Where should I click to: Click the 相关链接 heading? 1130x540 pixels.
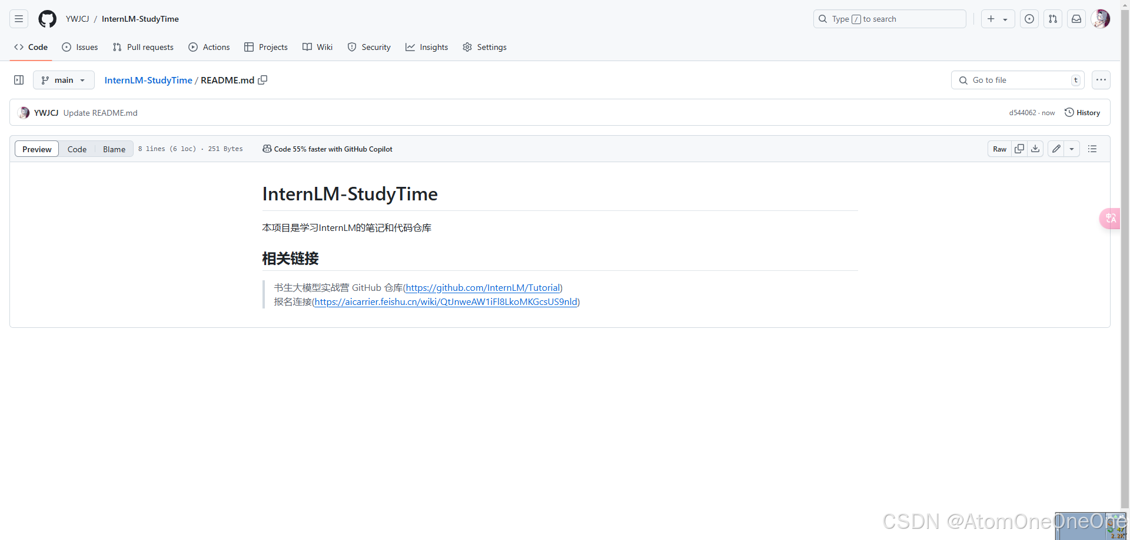[x=290, y=259]
